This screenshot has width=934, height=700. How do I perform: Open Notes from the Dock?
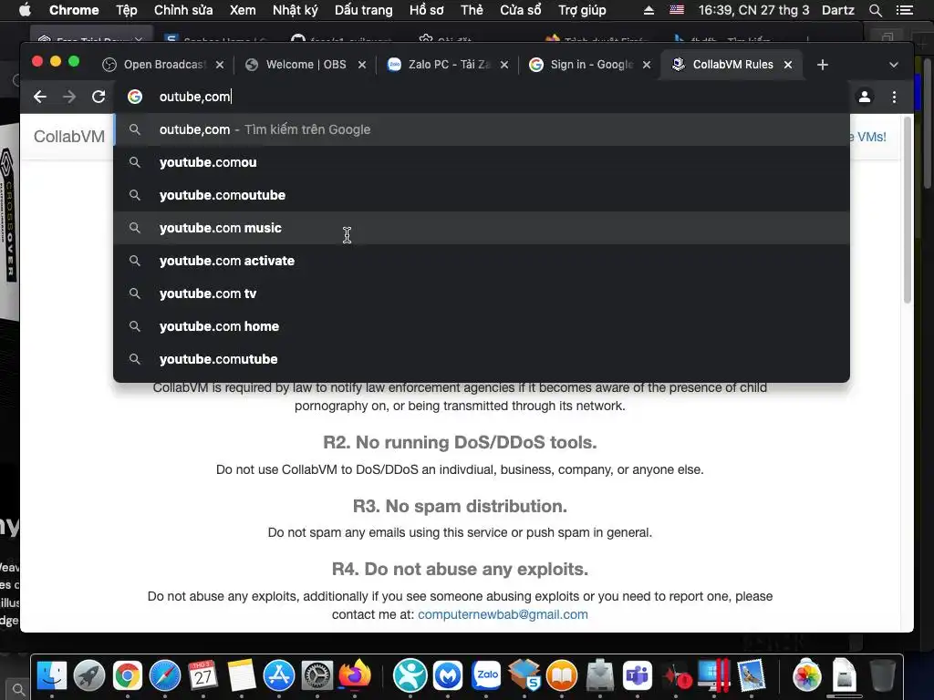pos(241,675)
